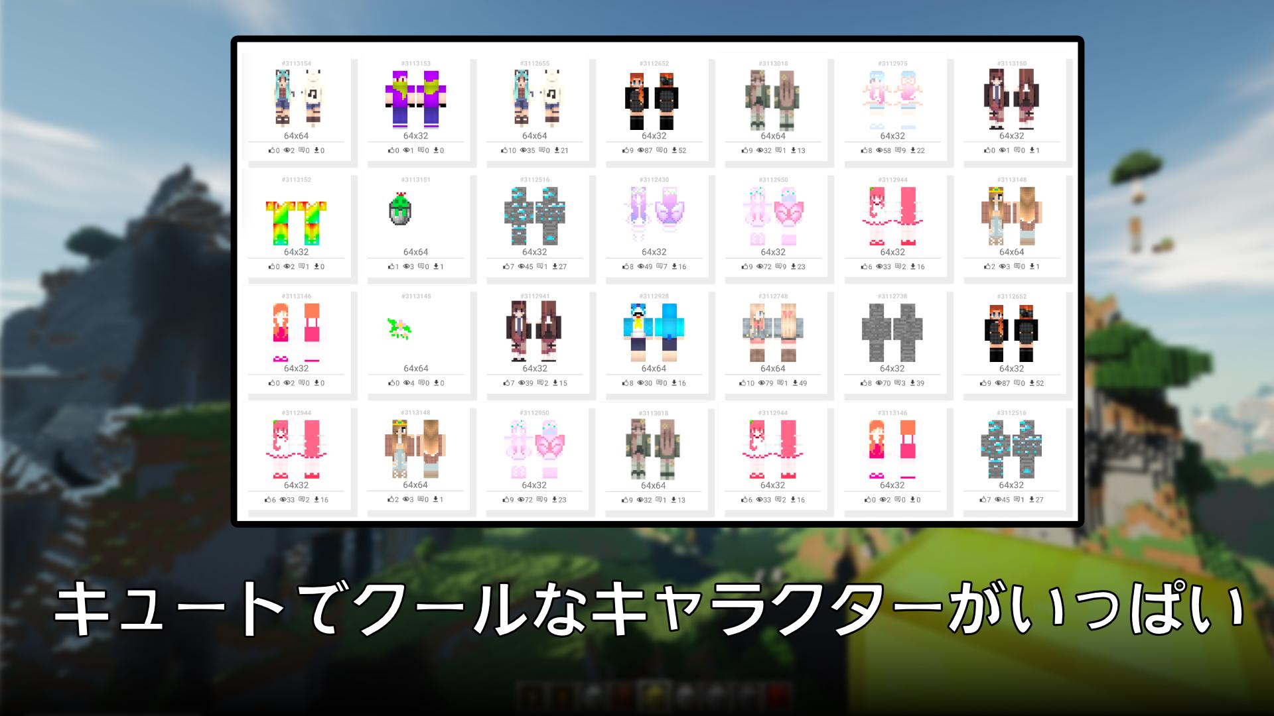This screenshot has height=716, width=1274.
Task: Click the like icon on rainbow skin #3113152
Action: 271,267
